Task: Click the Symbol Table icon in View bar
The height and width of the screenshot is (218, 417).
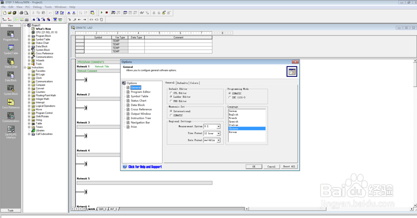Action: coord(11,48)
